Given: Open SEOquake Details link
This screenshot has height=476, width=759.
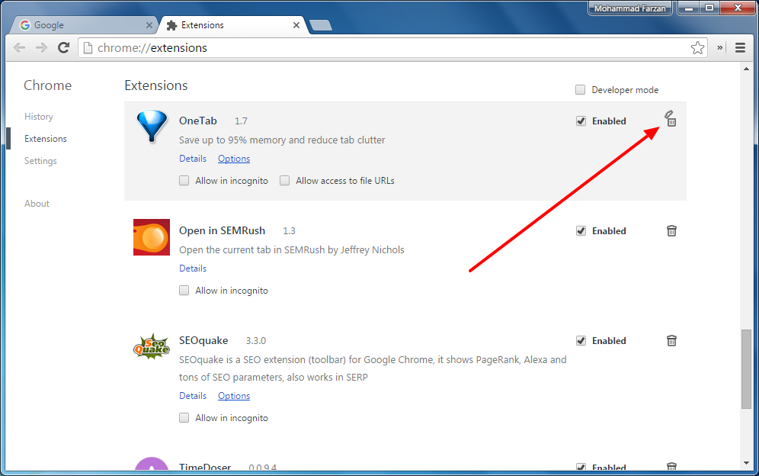Looking at the screenshot, I should 193,396.
